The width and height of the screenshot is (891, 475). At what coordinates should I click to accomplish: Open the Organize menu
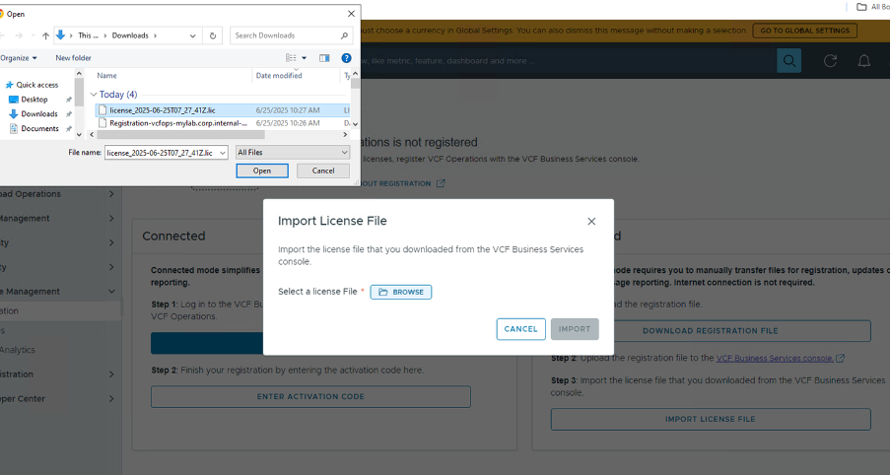click(18, 58)
